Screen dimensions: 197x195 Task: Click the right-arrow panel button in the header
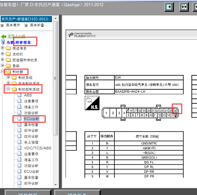(169, 7)
